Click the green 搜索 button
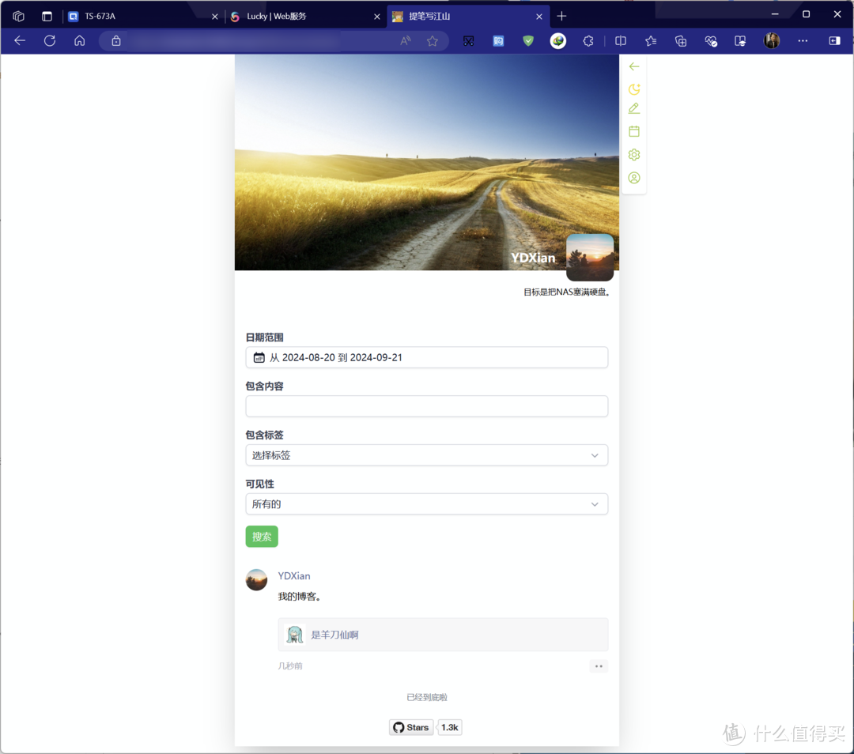Image resolution: width=854 pixels, height=754 pixels. click(x=262, y=536)
